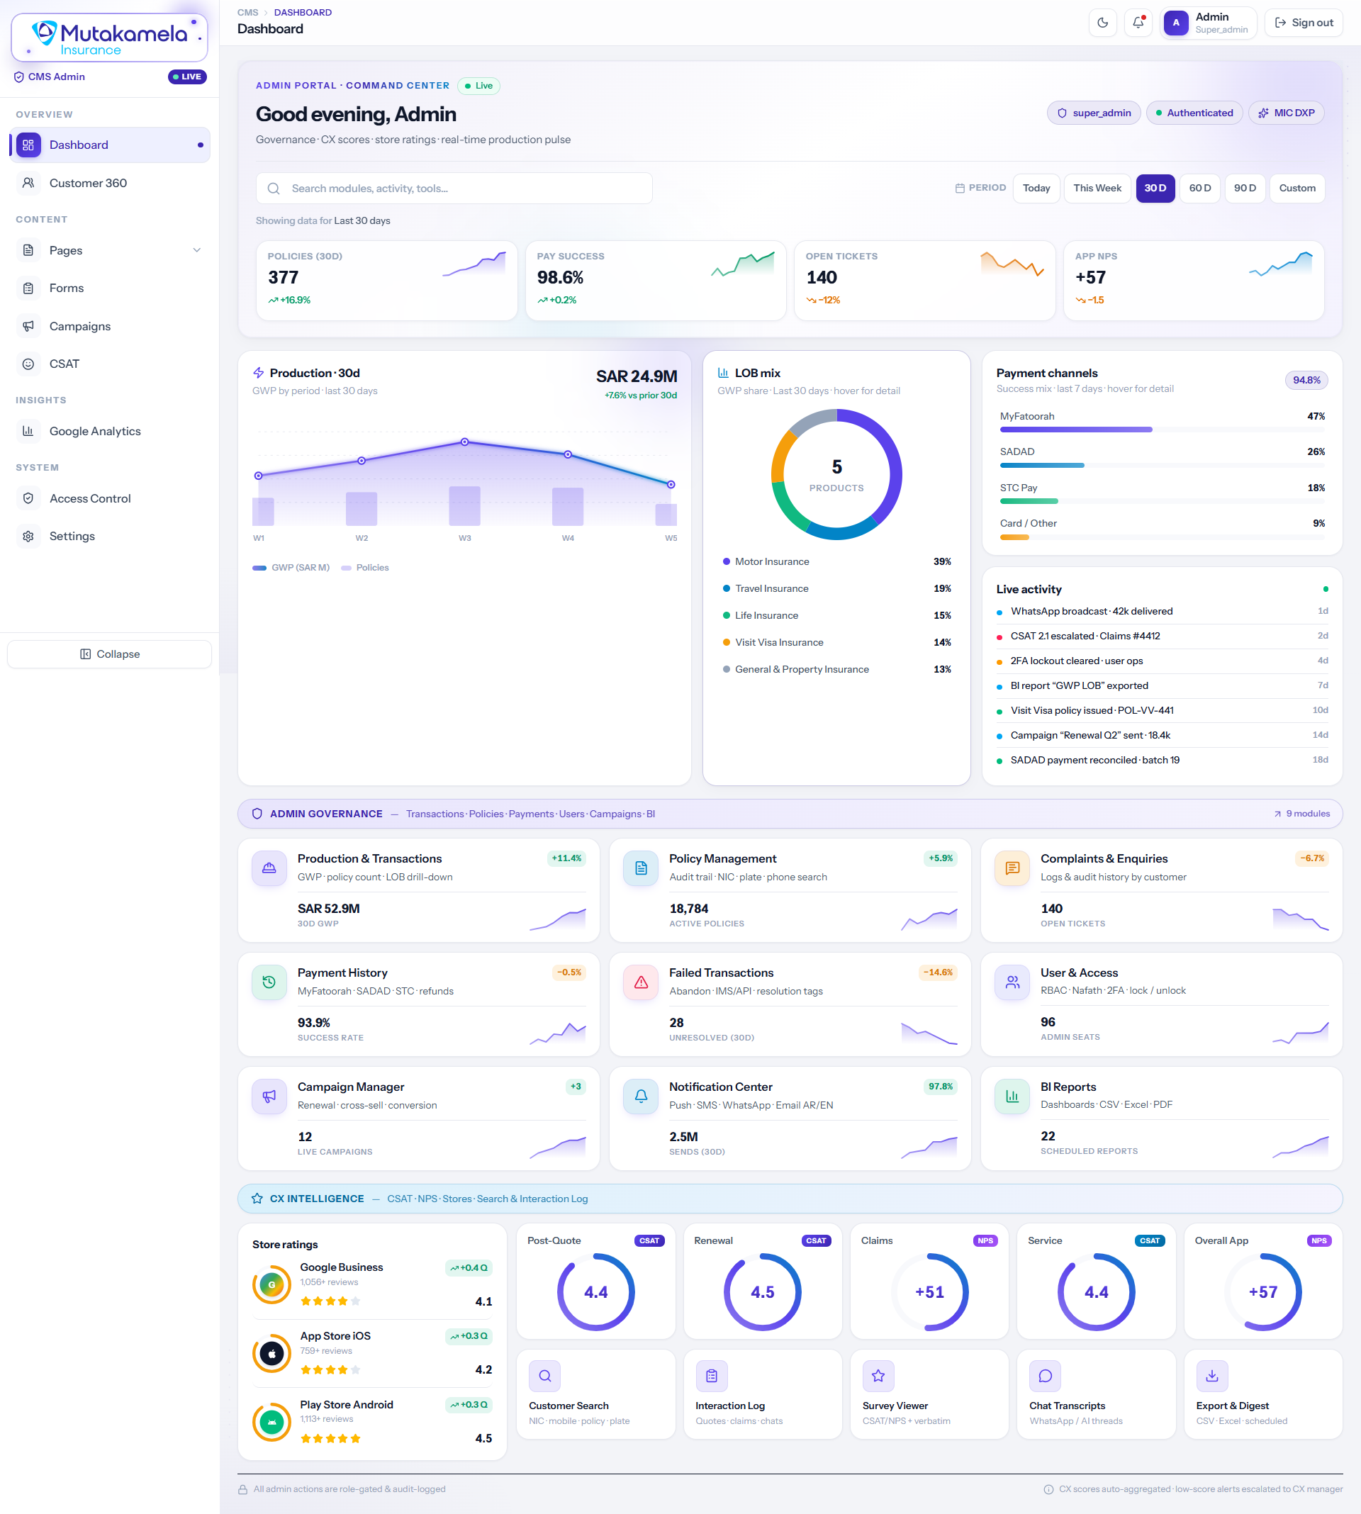Select the 60 D period

(x=1199, y=189)
